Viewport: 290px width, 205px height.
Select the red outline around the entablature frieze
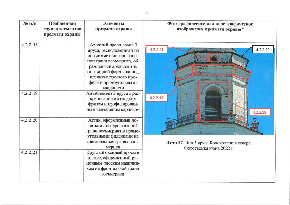[x=213, y=69]
